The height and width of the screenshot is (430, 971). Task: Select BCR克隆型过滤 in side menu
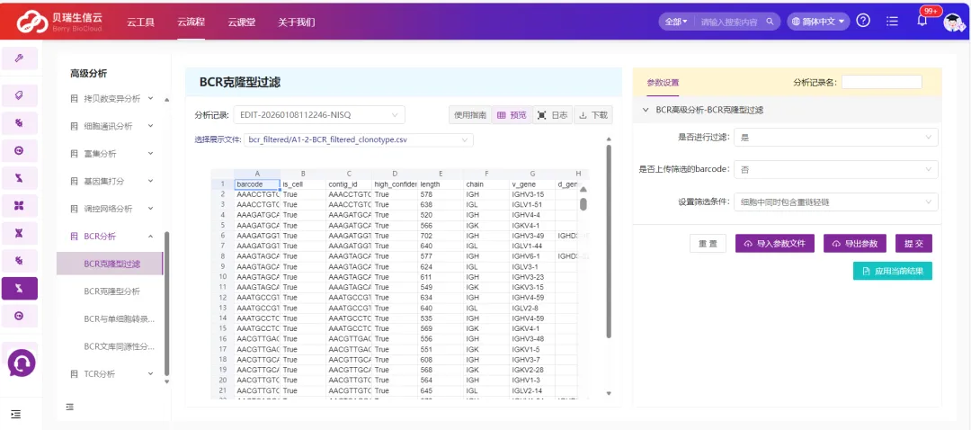110,264
